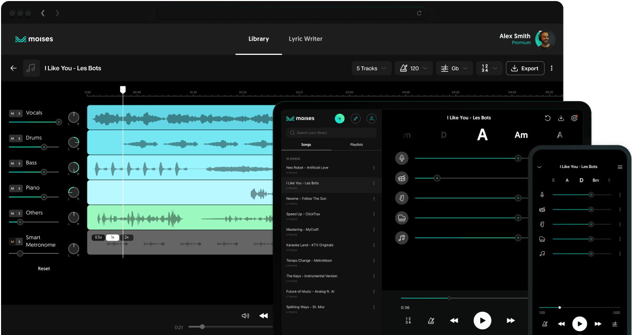
Task: Click the microphone vocals icon on the tablet
Action: 402,158
